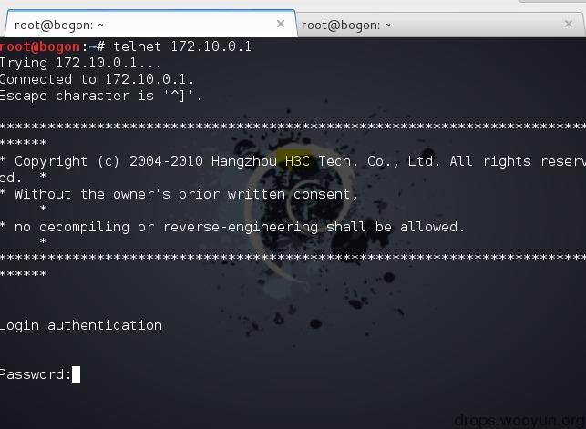Click the Password: label in terminal
The height and width of the screenshot is (429, 586).
[x=36, y=374]
